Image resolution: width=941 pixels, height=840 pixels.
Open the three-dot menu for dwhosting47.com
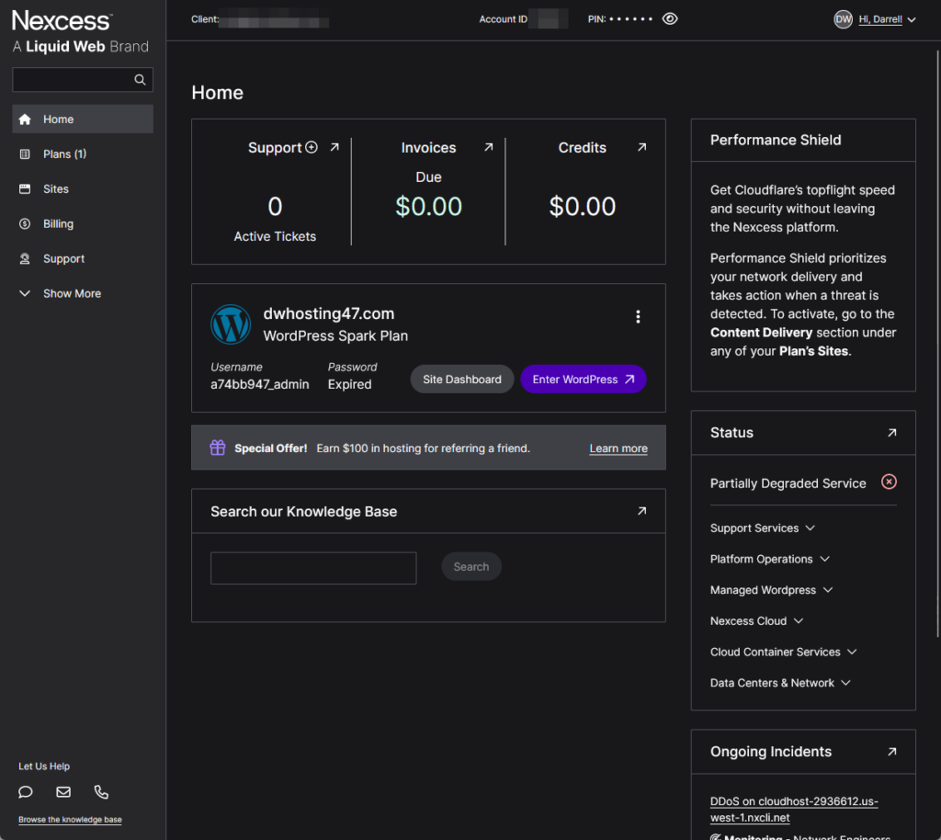(x=638, y=316)
